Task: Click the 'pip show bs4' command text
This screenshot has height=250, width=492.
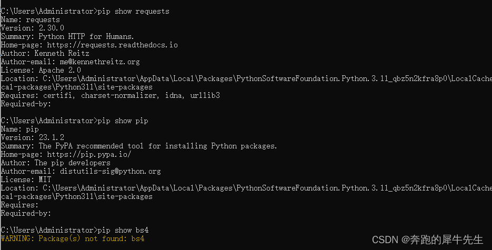Action: 123,230
